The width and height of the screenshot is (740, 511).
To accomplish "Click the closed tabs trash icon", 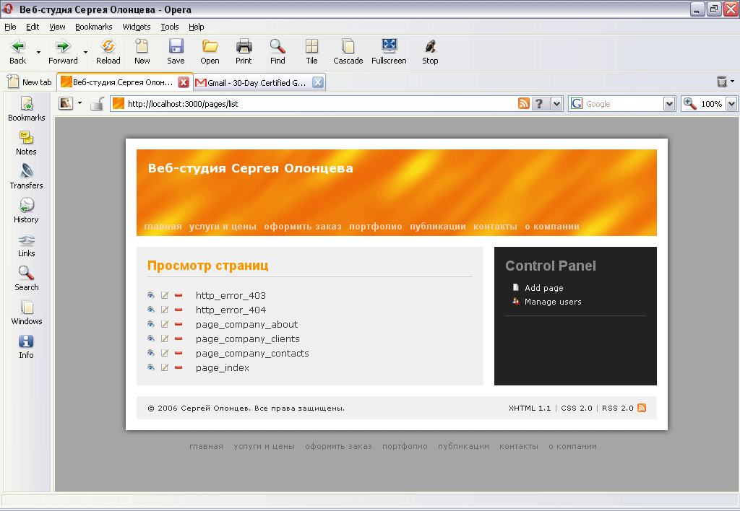I will (x=721, y=82).
